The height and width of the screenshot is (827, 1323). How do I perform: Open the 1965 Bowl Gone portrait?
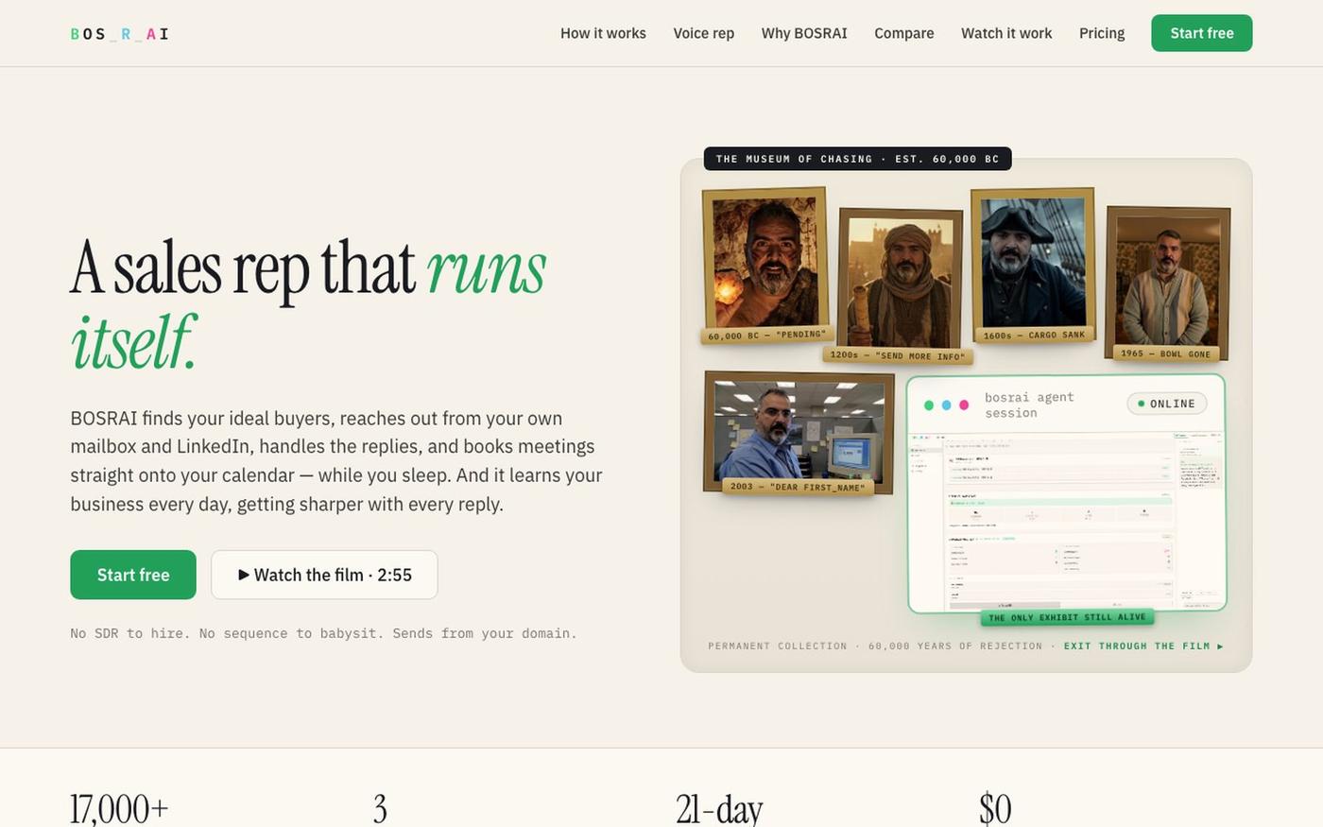point(1167,283)
